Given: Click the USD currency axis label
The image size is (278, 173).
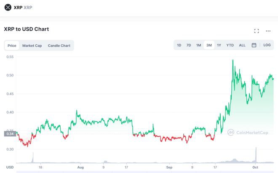Looking at the screenshot, I should (x=10, y=167).
